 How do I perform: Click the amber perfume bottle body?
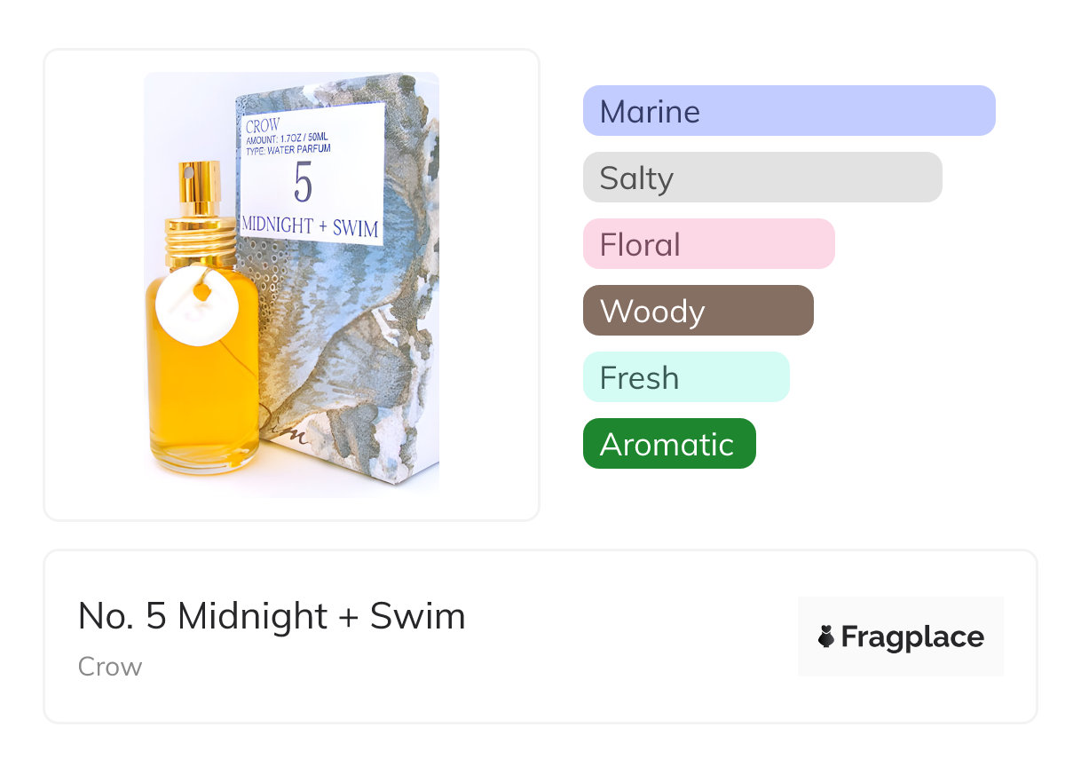(201, 399)
